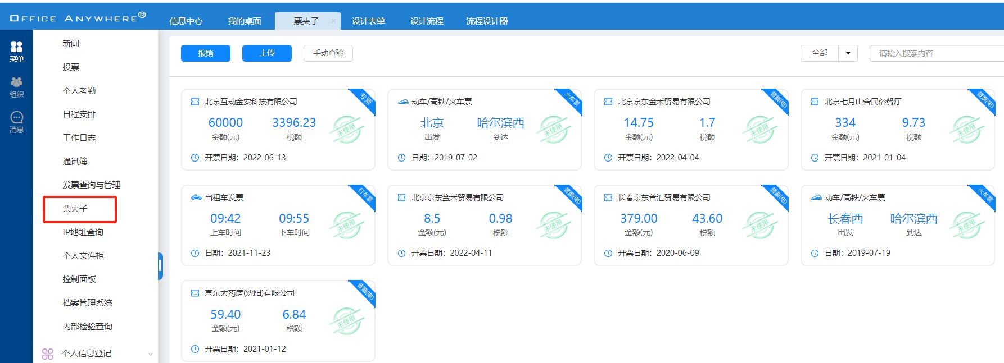
Task: Click invoice icon beside 长春京东普汇贸易有限公司
Action: (x=608, y=197)
